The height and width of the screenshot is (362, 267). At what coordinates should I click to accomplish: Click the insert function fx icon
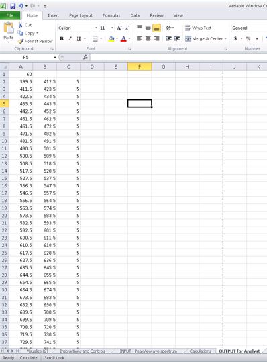[85, 57]
